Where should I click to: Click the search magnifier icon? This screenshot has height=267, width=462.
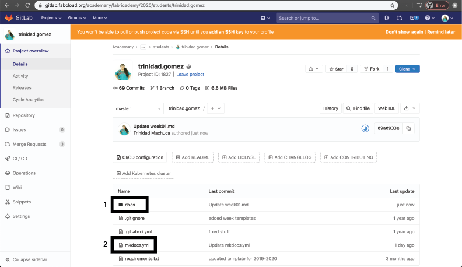tap(373, 18)
